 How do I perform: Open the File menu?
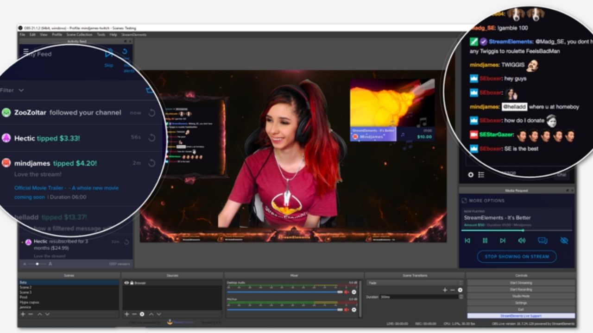point(22,35)
